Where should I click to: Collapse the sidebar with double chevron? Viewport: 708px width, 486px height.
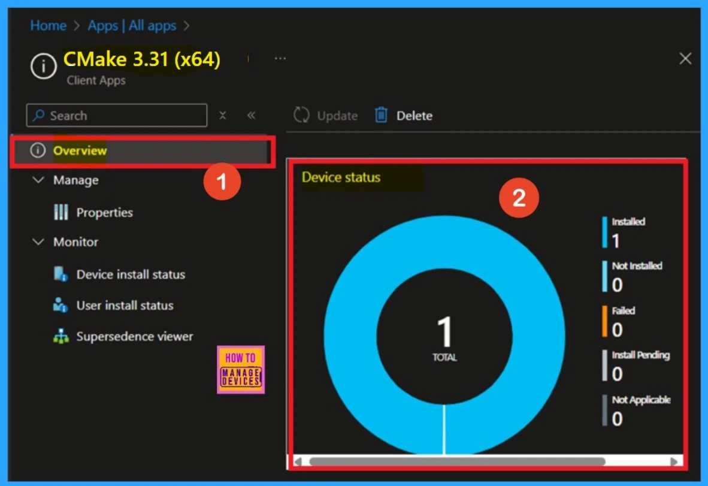pyautogui.click(x=251, y=116)
